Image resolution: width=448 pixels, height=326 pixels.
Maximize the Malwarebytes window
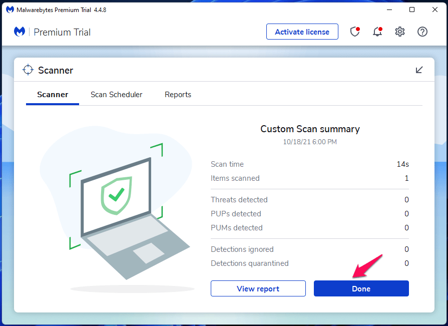pos(412,10)
